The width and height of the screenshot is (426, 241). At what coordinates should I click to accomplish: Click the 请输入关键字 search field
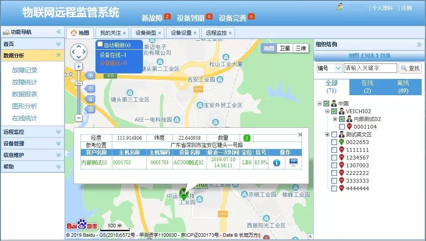point(370,68)
